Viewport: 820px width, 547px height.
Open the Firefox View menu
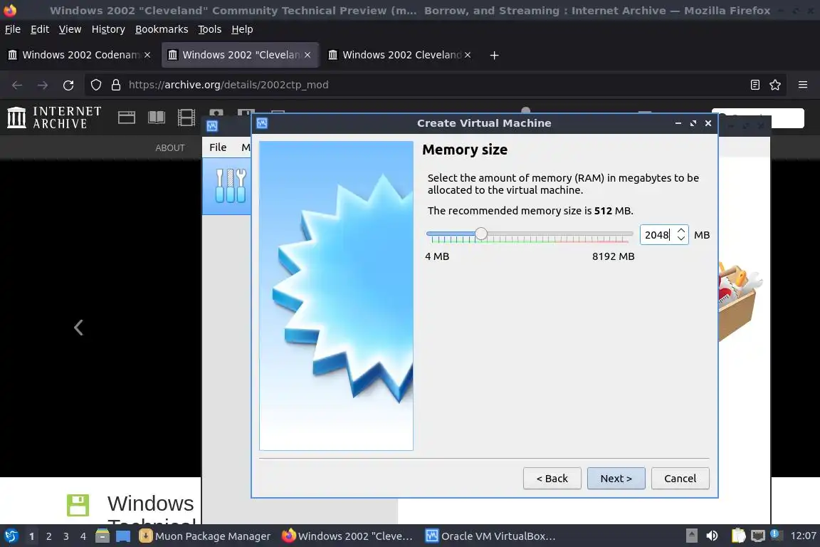pos(70,29)
